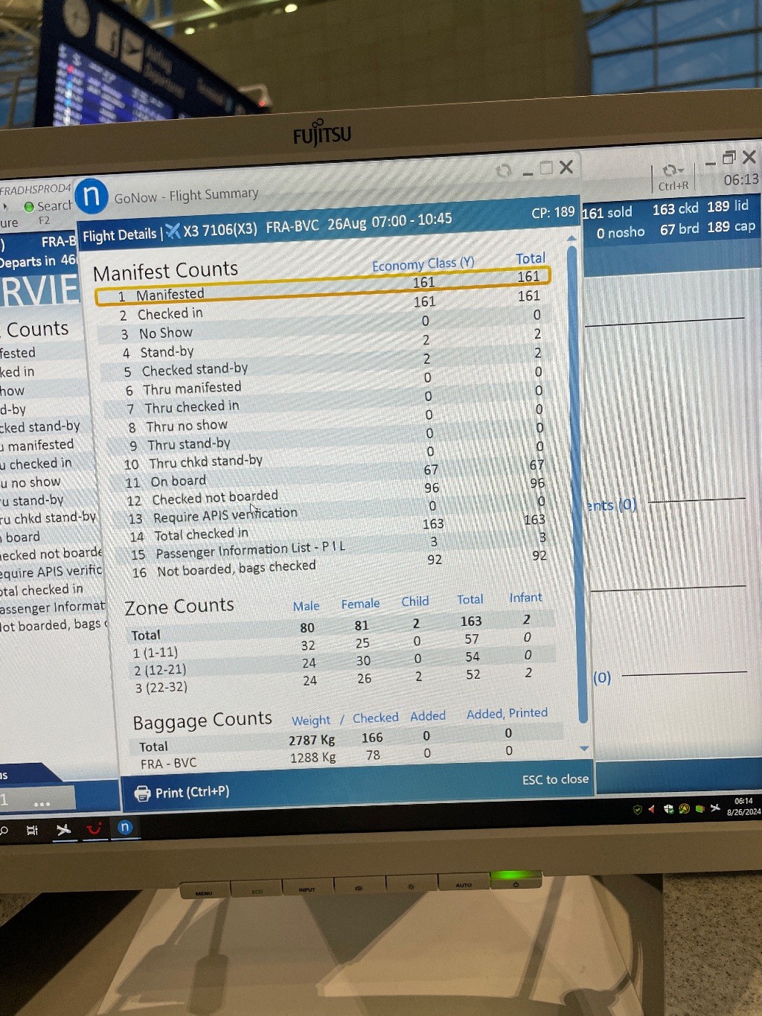
Task: Click the GoNow 'n' logo icon
Action: point(92,197)
